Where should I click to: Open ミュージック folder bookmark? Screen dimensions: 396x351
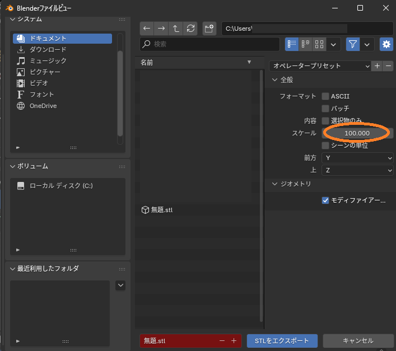62,61
